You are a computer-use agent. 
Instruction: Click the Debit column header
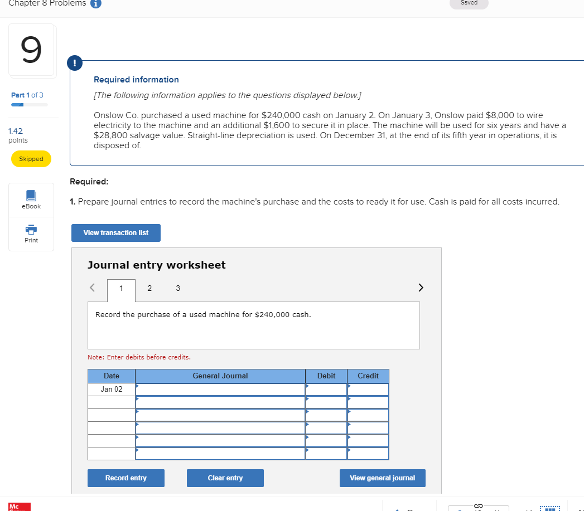click(326, 376)
